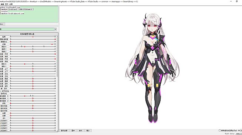The image size is (242, 135).
Task: Click the 显示全部 show-all button
Action: 64,131
